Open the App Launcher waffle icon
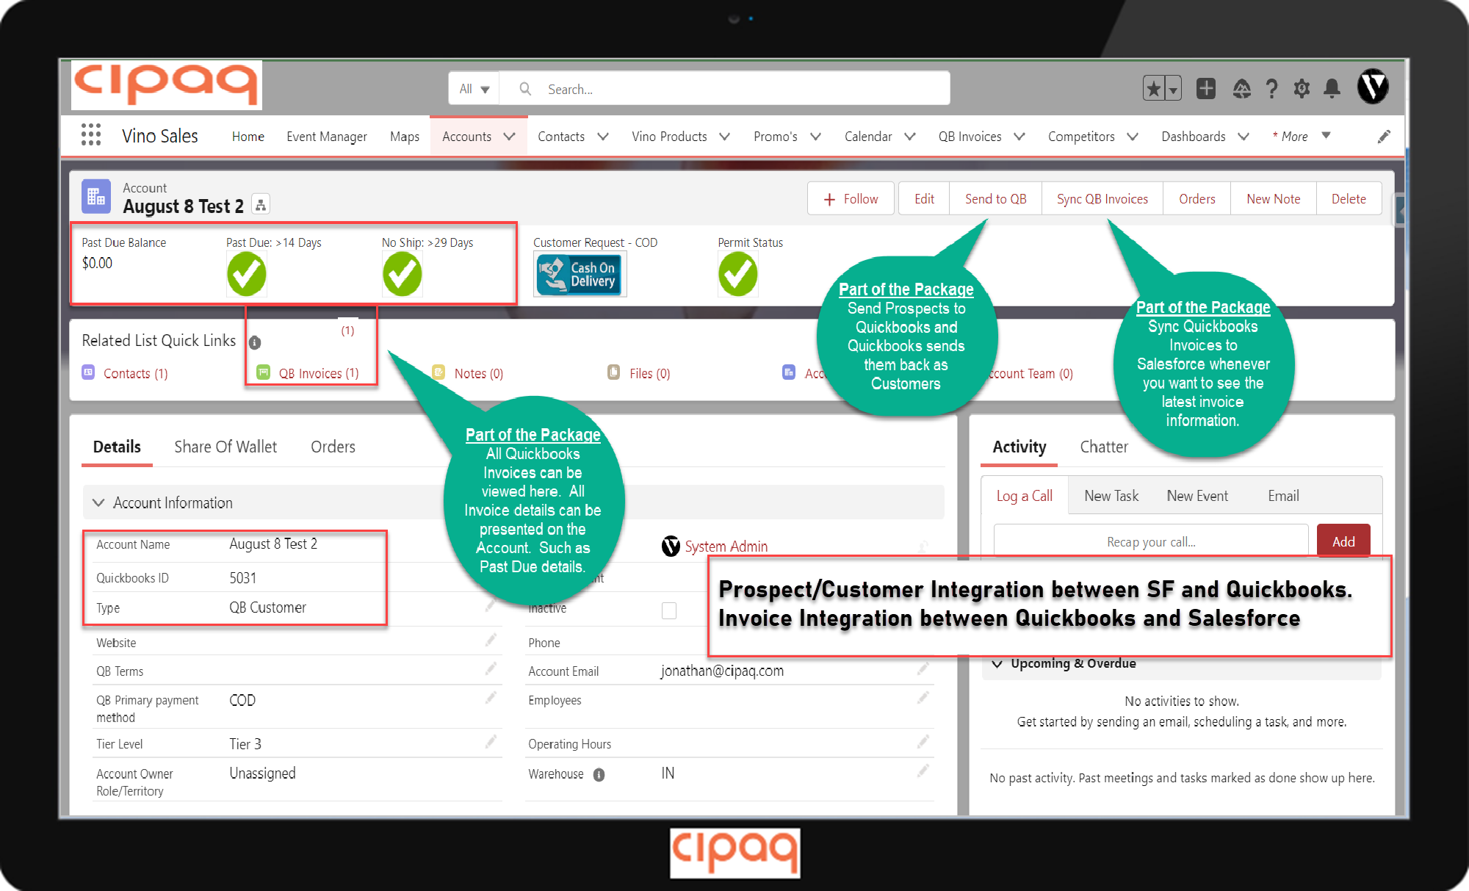This screenshot has height=891, width=1469. (x=90, y=135)
